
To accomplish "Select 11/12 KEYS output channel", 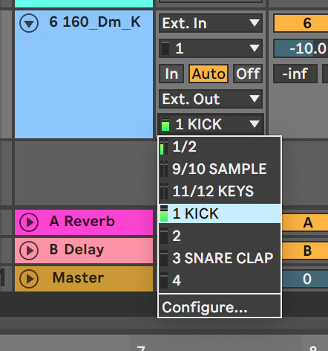I will pos(220,191).
